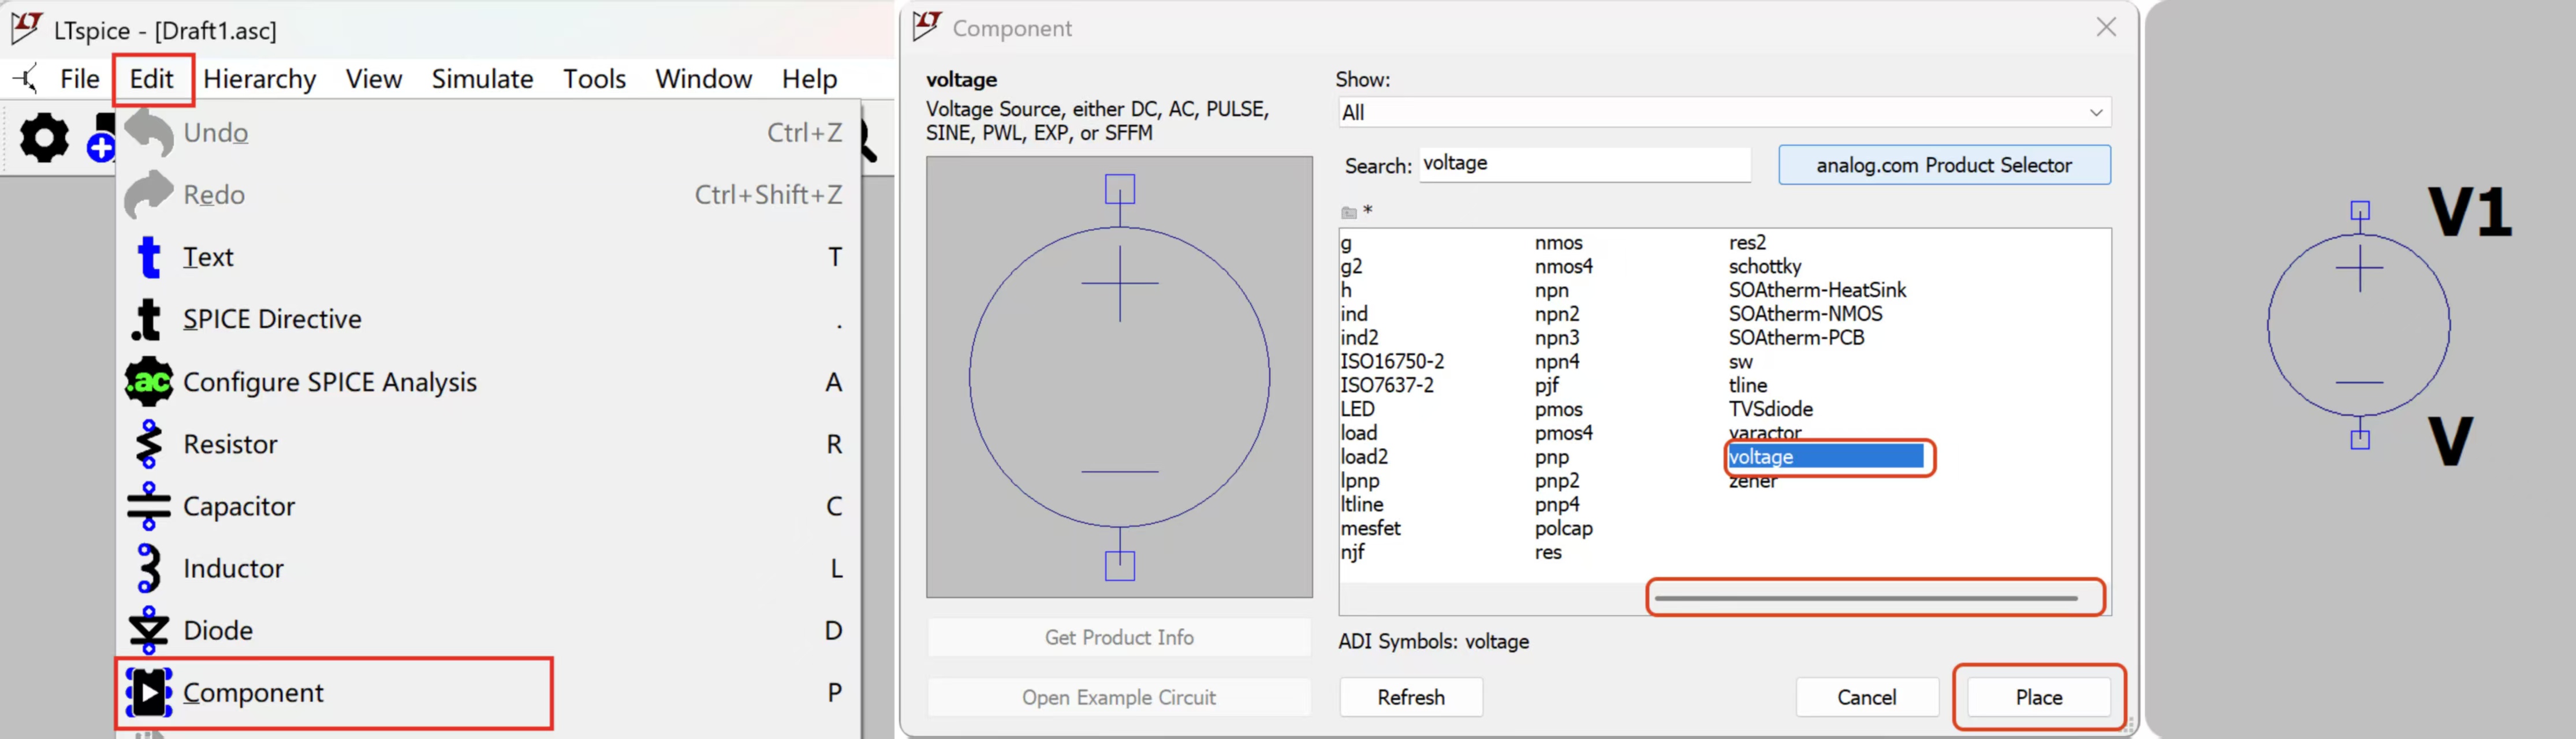Click the Redo arrow icon
The height and width of the screenshot is (739, 2576).
coord(149,194)
